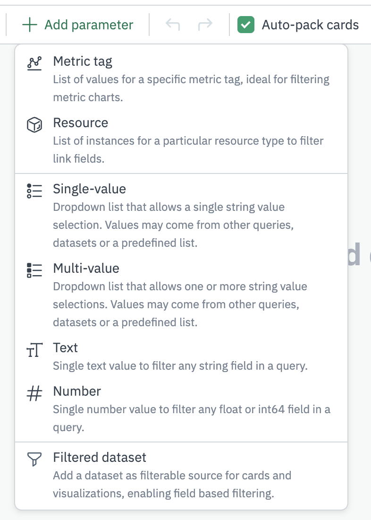Click the Metric tag chart icon
The height and width of the screenshot is (520, 371).
click(x=34, y=63)
